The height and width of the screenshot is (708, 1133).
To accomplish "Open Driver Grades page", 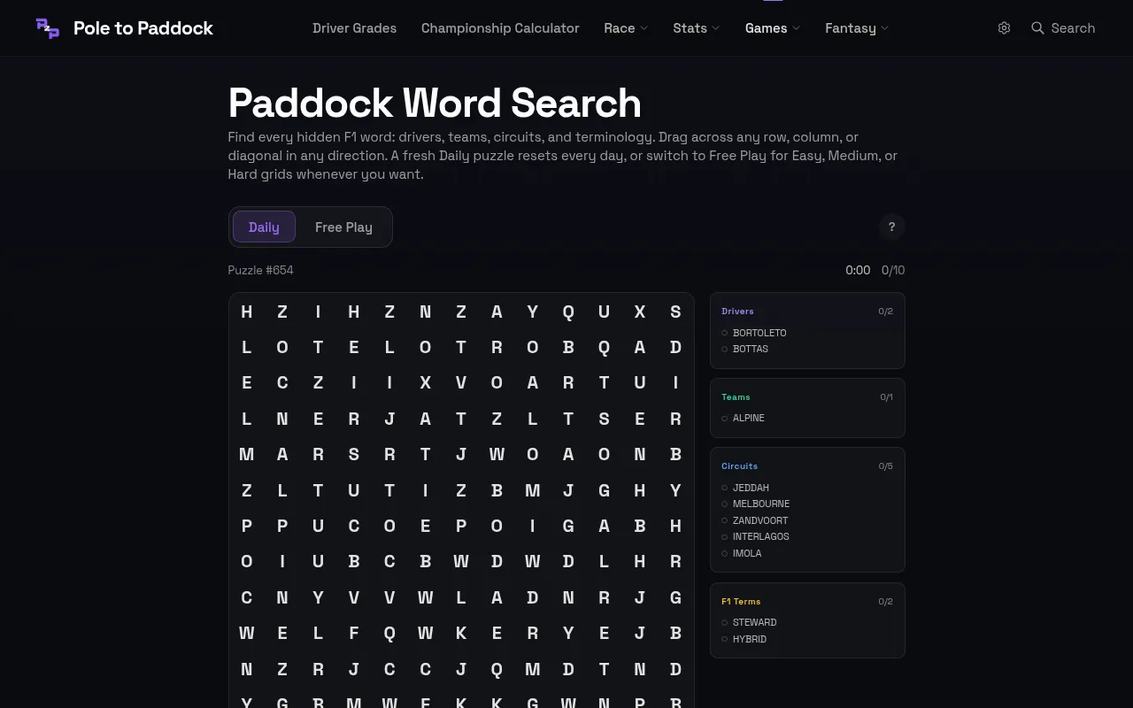I will pos(354,28).
